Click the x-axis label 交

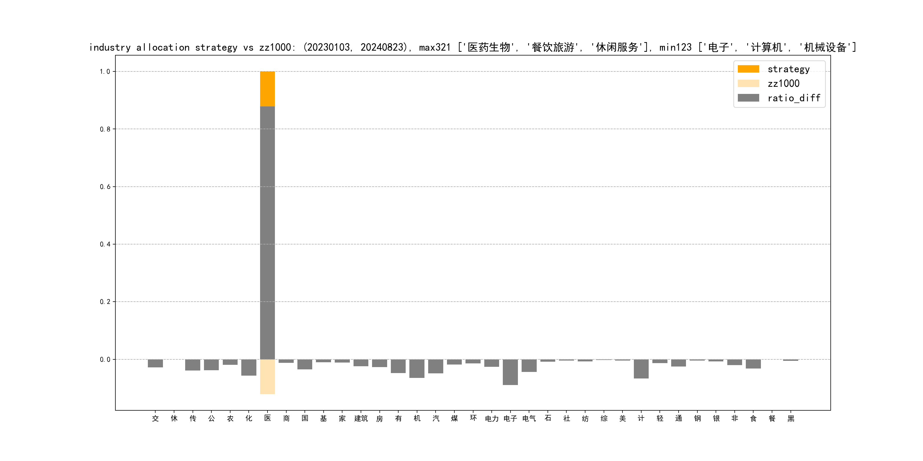pyautogui.click(x=155, y=418)
